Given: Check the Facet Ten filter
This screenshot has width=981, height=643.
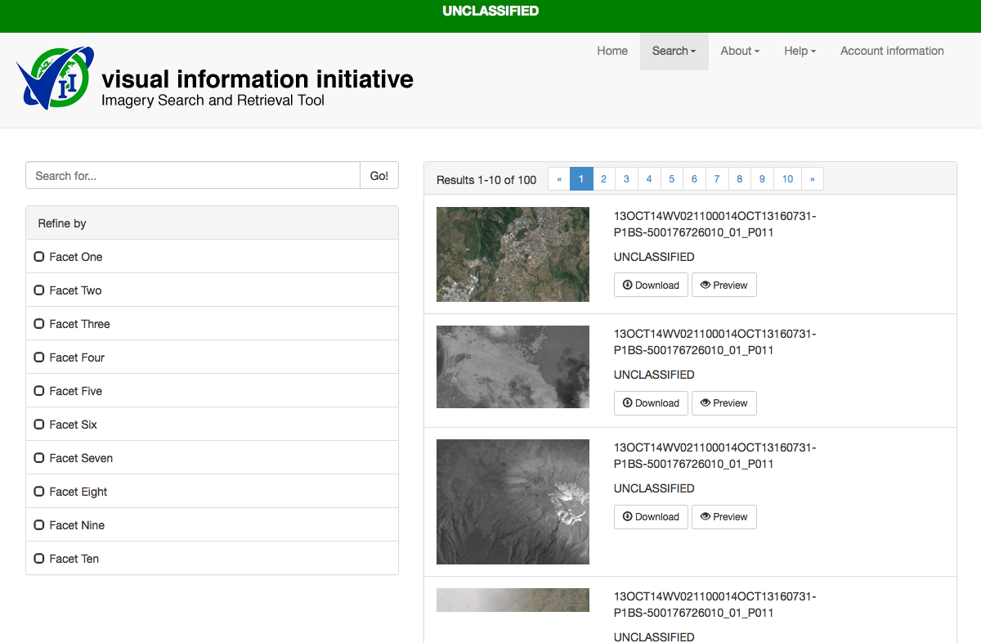Looking at the screenshot, I should pos(39,559).
